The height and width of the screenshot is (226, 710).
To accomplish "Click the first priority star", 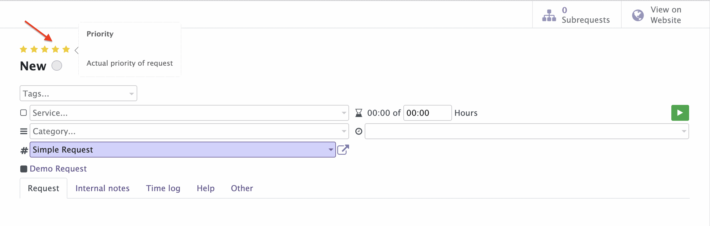I will (x=23, y=49).
